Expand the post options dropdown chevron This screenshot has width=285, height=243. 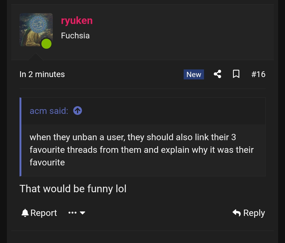(x=83, y=213)
